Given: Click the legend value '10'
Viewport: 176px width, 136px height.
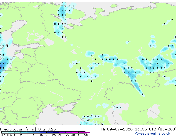Looking at the screenshot, I should [35, 135].
